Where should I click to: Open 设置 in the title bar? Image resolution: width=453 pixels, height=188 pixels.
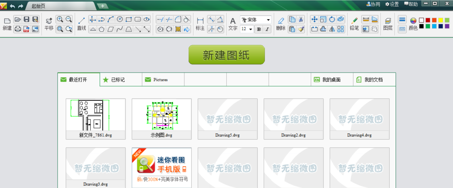tap(392, 4)
